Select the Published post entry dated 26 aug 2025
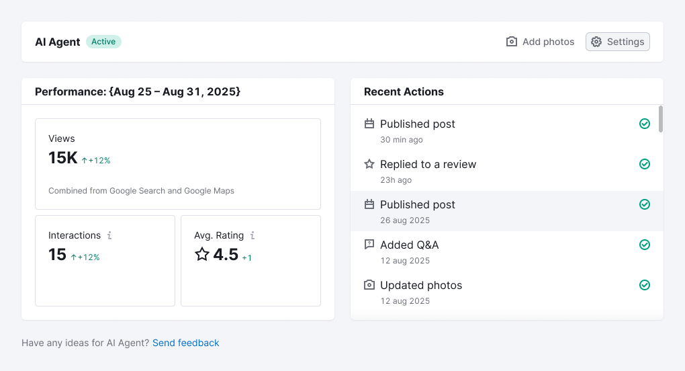685x371 pixels. point(507,211)
